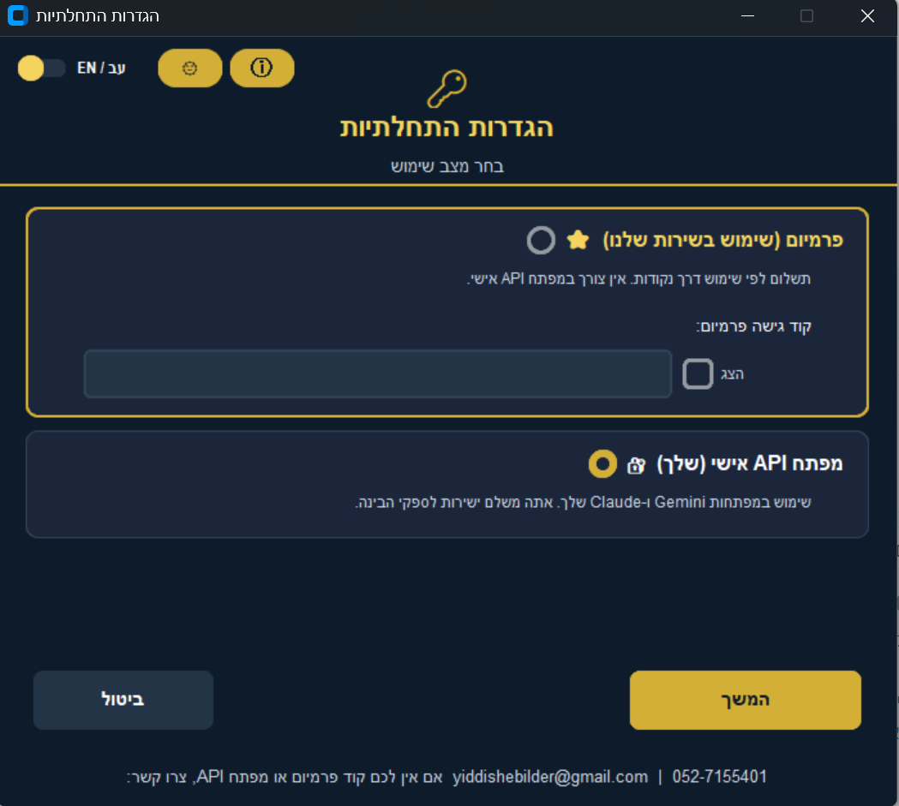Close the setup window
The height and width of the screenshot is (806, 899).
coord(867,15)
